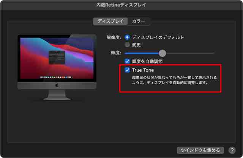Screen dimensions: 243x158
Task: Uncheck 輝度を自動調節 checkbox
Action: coord(127,61)
